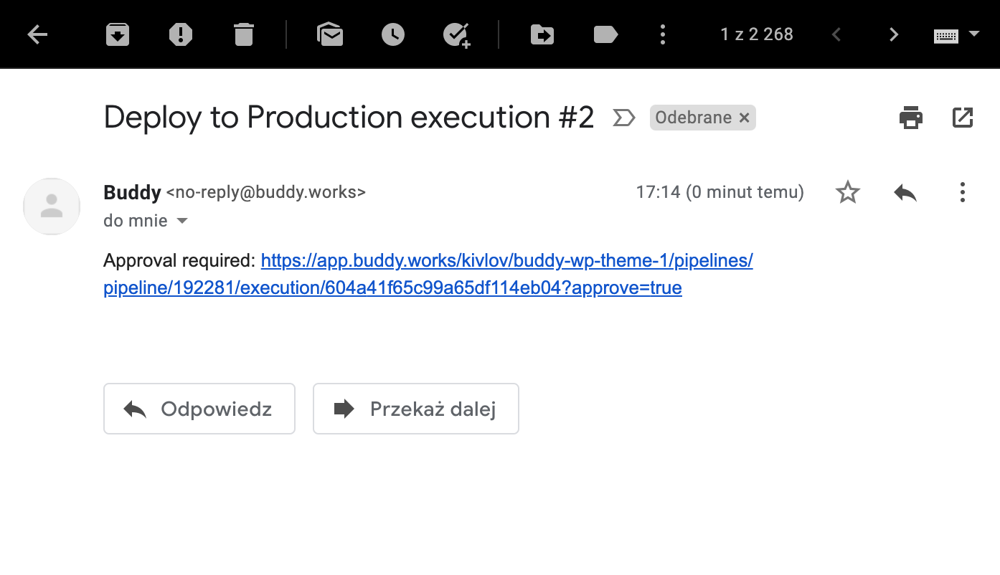Click the Przekaż dalej forward button
Viewport: 1000px width, 575px height.
416,409
